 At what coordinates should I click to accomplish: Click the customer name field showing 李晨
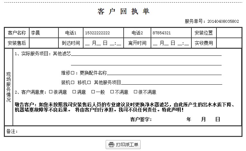click(x=43, y=33)
